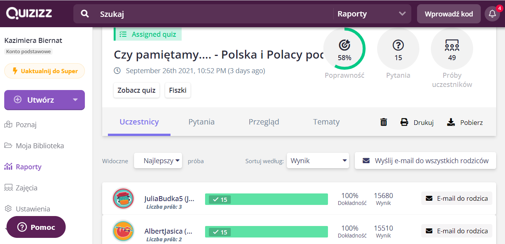Click the Wprowadź kod button
The width and height of the screenshot is (505, 244).
[449, 14]
